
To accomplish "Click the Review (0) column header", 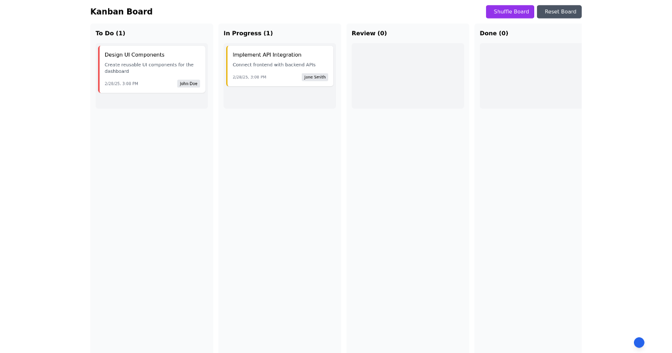I will click(369, 33).
